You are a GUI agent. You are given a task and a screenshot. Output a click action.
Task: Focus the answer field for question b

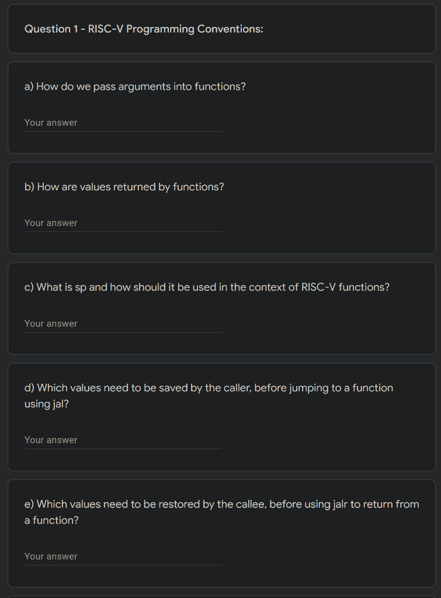(123, 223)
